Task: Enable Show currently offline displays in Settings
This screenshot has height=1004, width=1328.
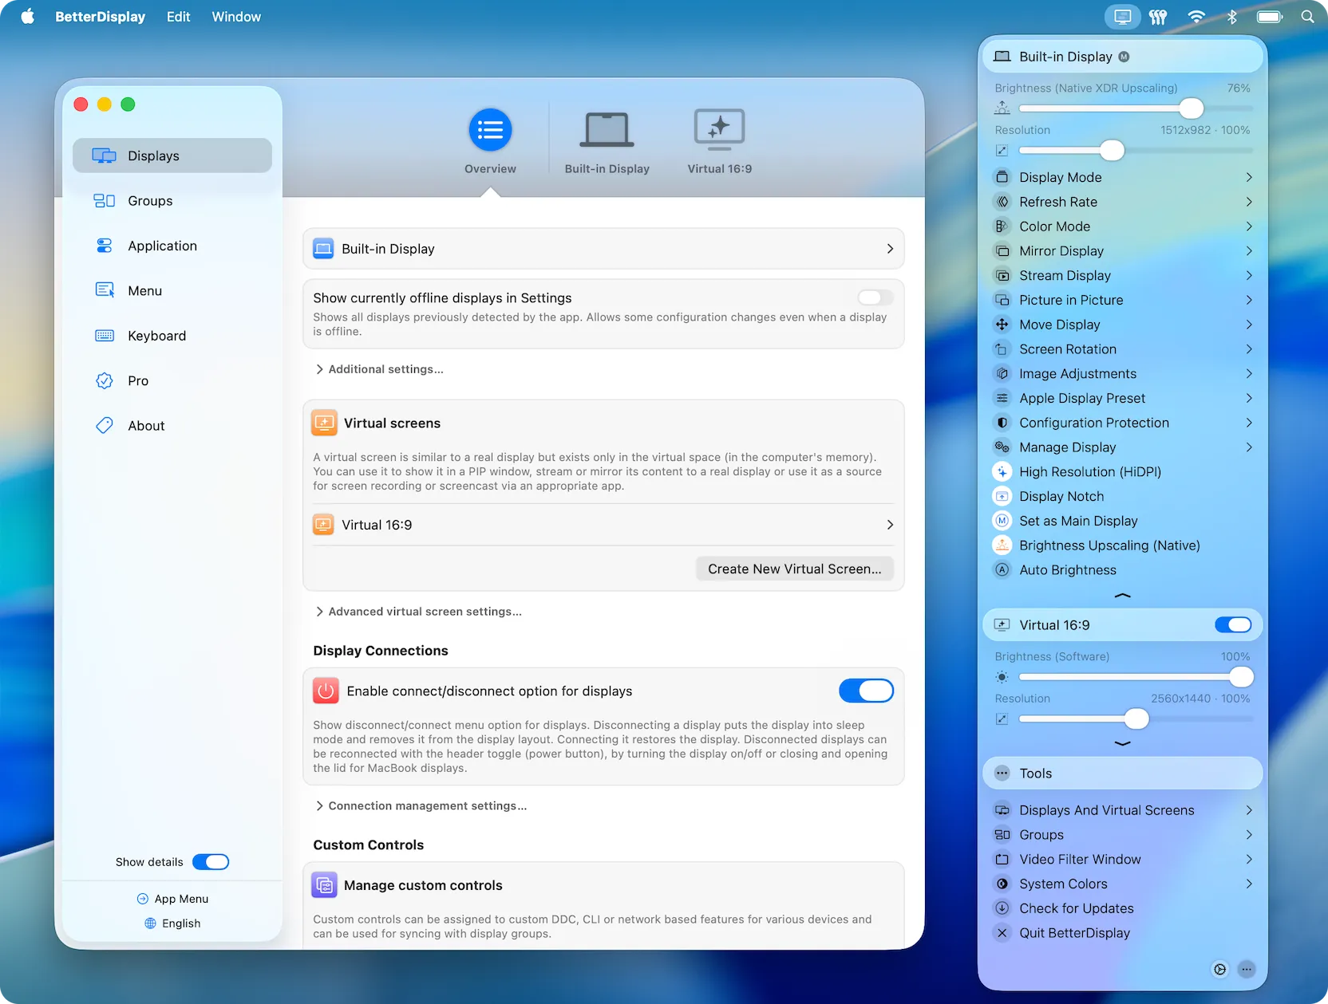Action: (874, 297)
